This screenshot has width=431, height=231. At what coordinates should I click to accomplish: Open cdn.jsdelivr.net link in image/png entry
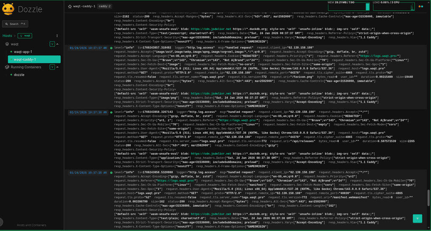coord(211,94)
